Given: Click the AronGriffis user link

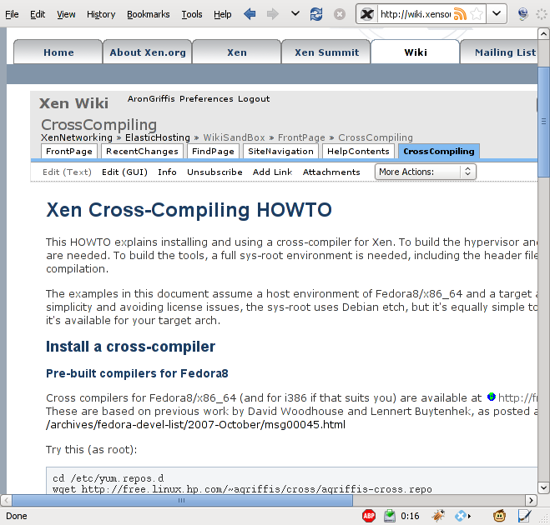Looking at the screenshot, I should coord(151,99).
